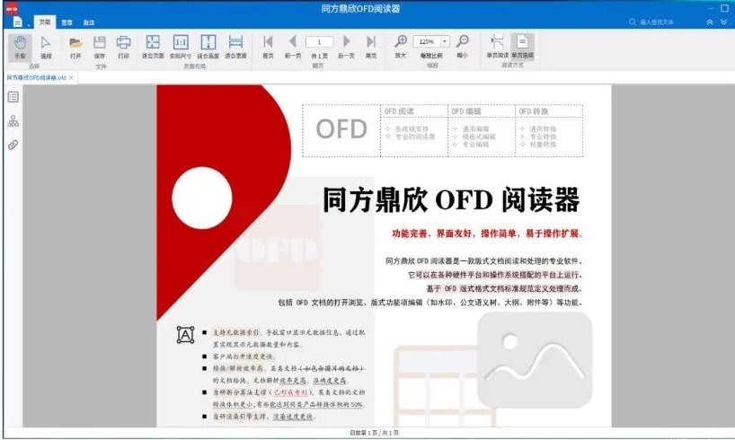Image resolution: width=735 pixels, height=440 pixels.
Task: Open a file with the folder (打开) icon
Action: (x=75, y=47)
